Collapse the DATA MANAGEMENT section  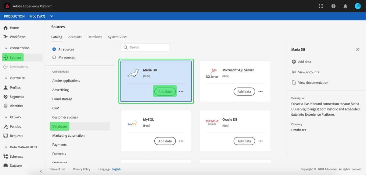[6, 147]
